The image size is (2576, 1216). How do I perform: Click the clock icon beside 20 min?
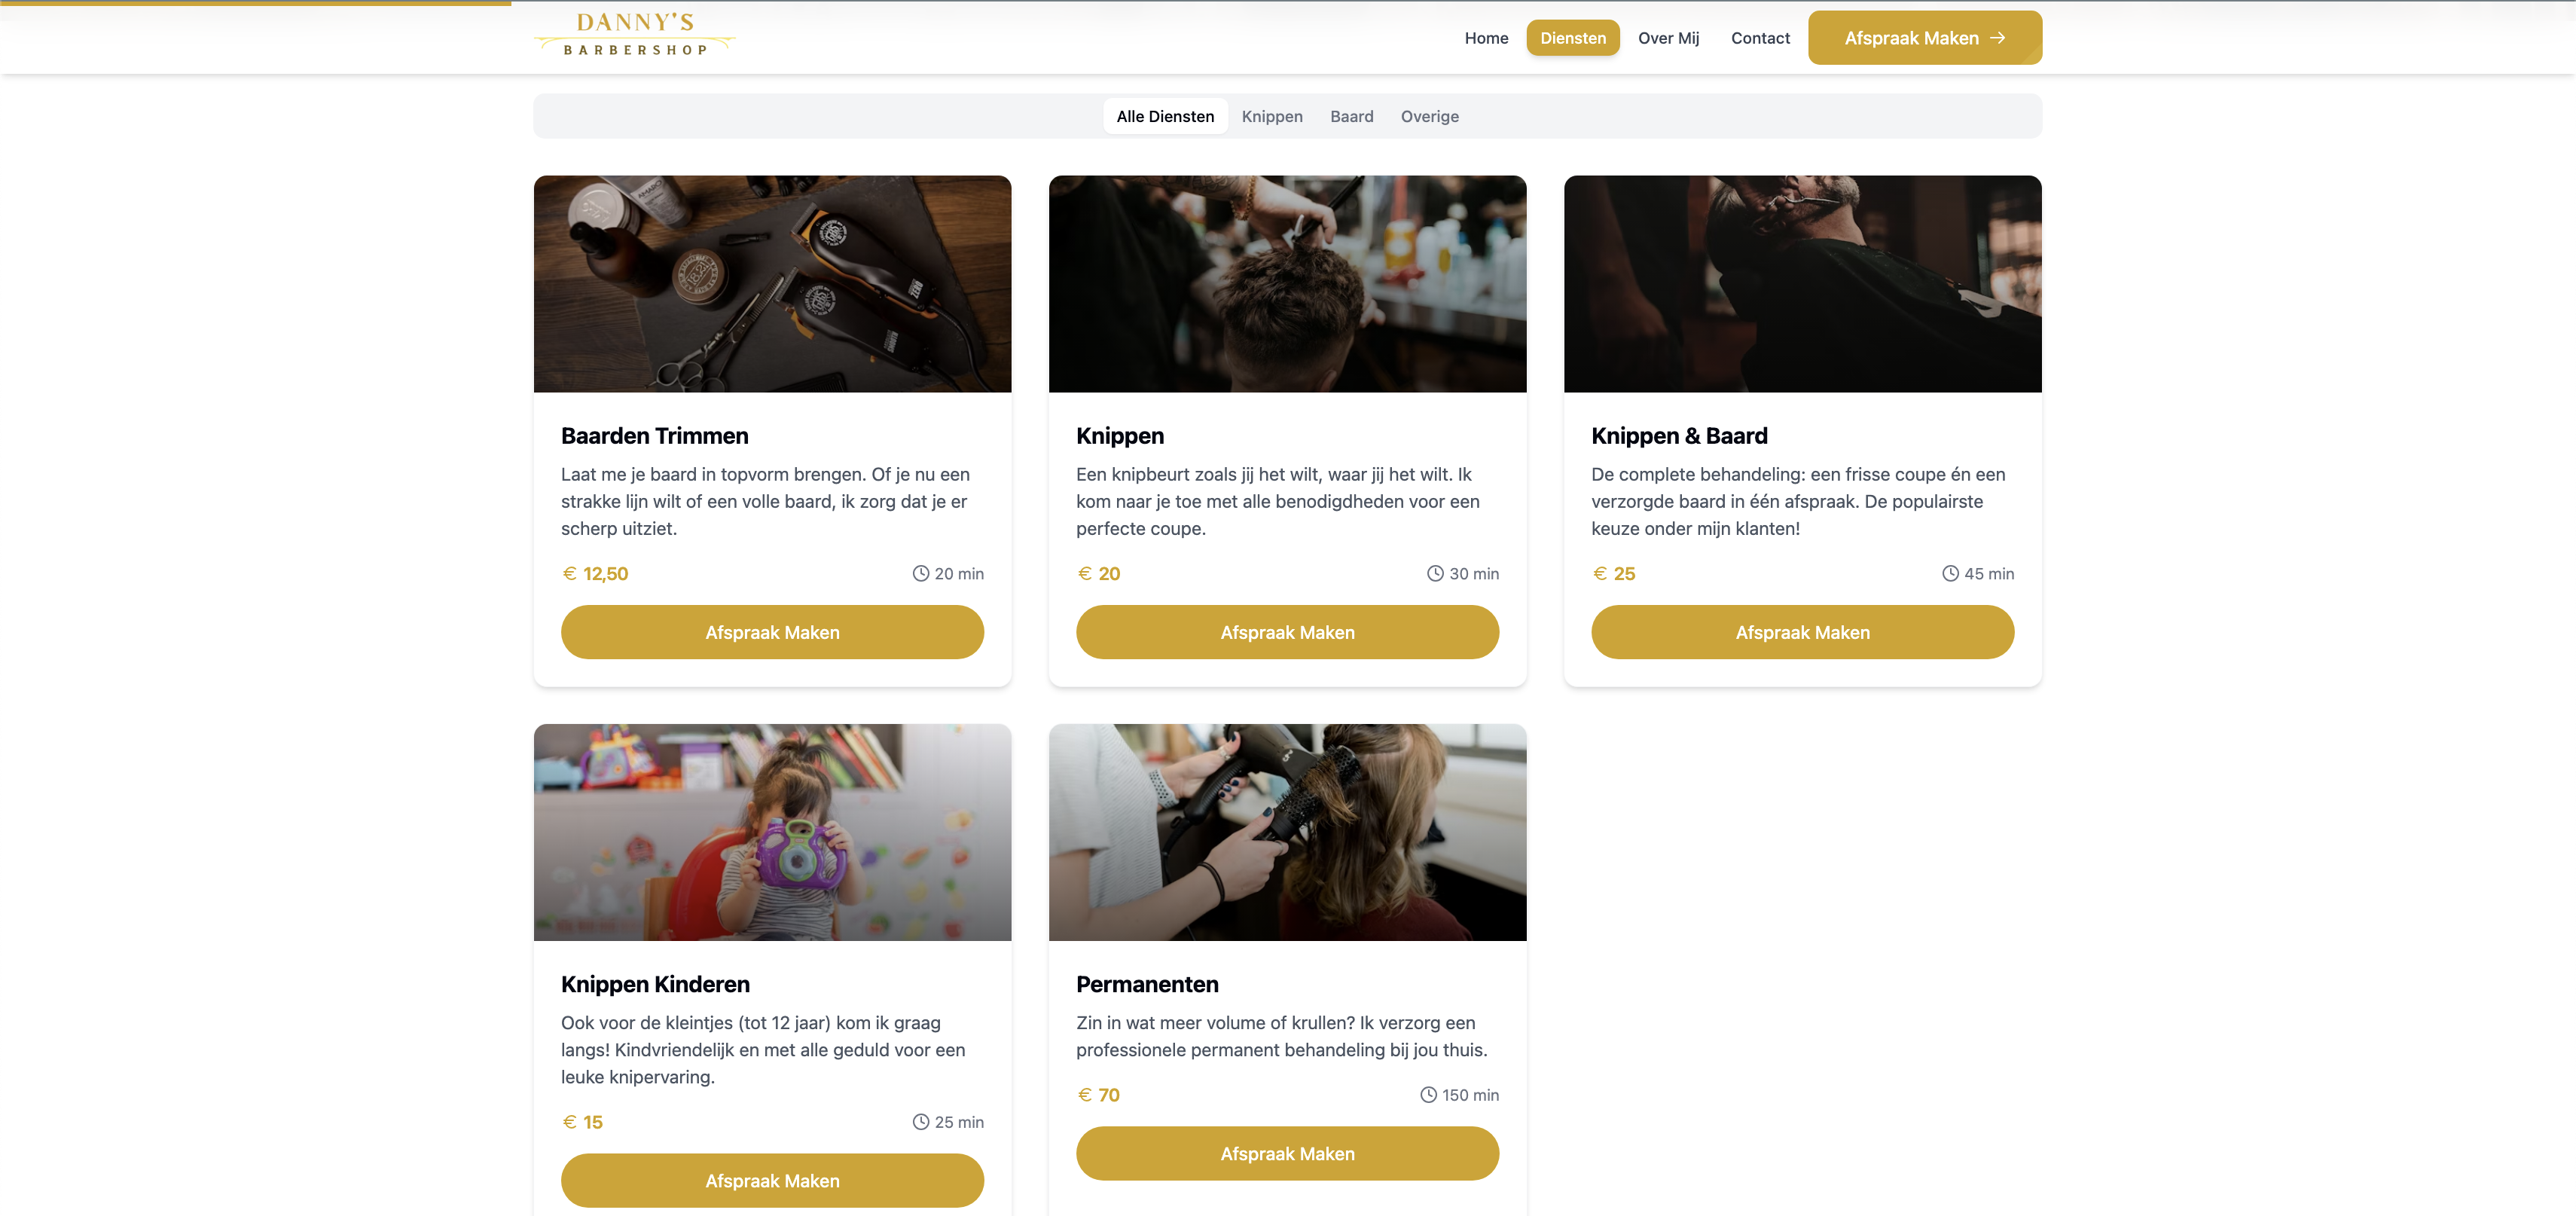pyautogui.click(x=920, y=574)
